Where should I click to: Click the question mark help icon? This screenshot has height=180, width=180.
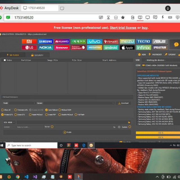[176, 44]
